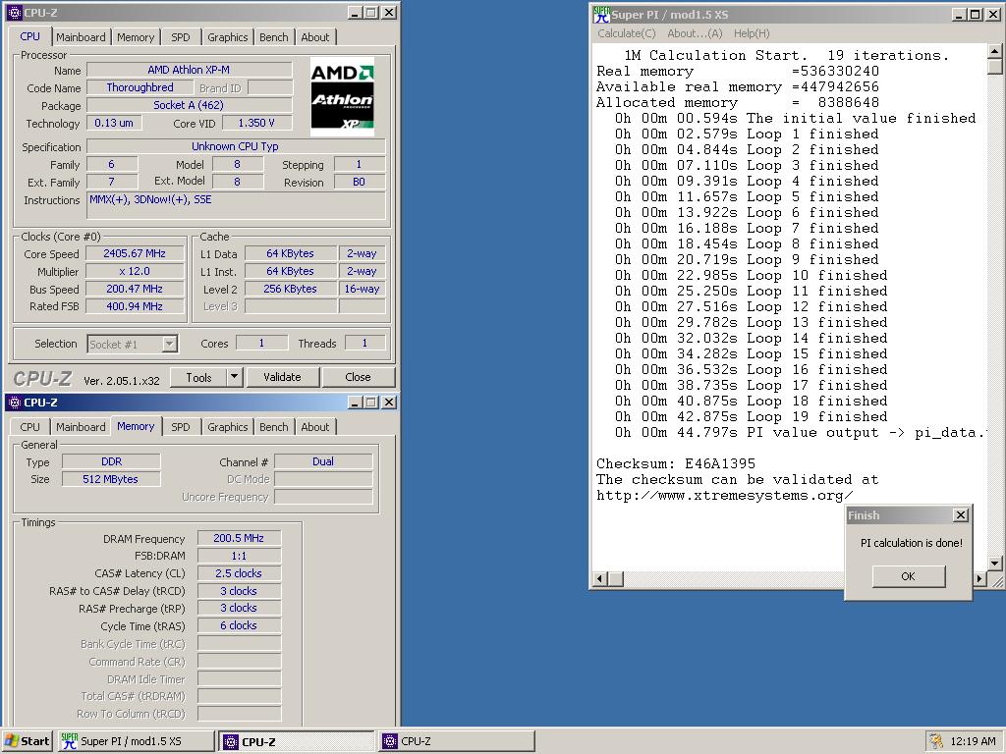This screenshot has height=754, width=1006.
Task: Minimize the Super PI window
Action: click(x=959, y=14)
